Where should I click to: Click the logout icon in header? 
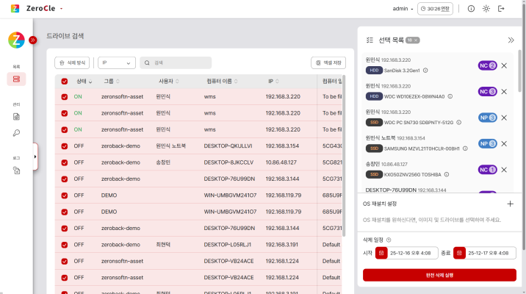(x=501, y=9)
